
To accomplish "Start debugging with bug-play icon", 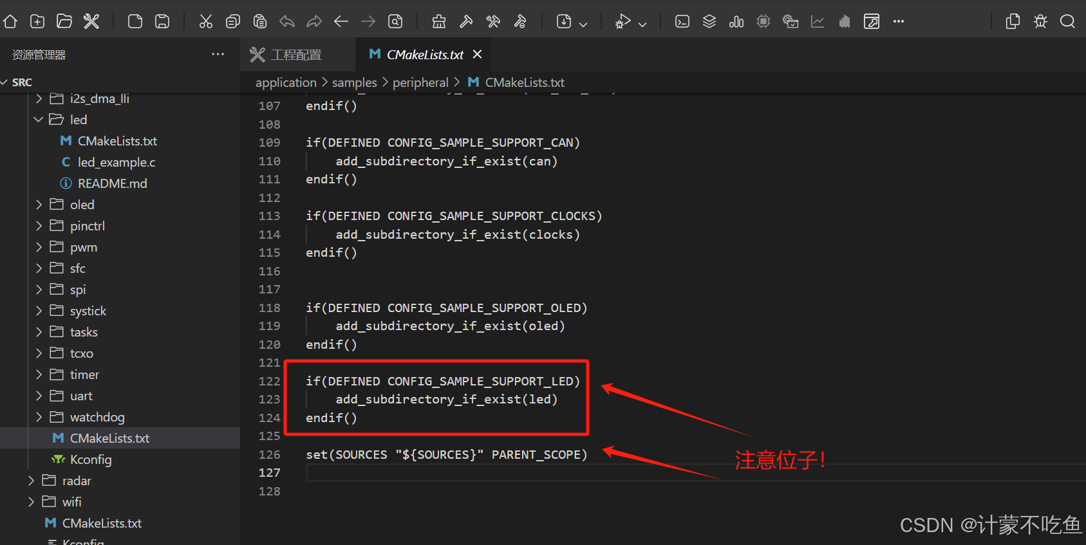I will point(623,22).
